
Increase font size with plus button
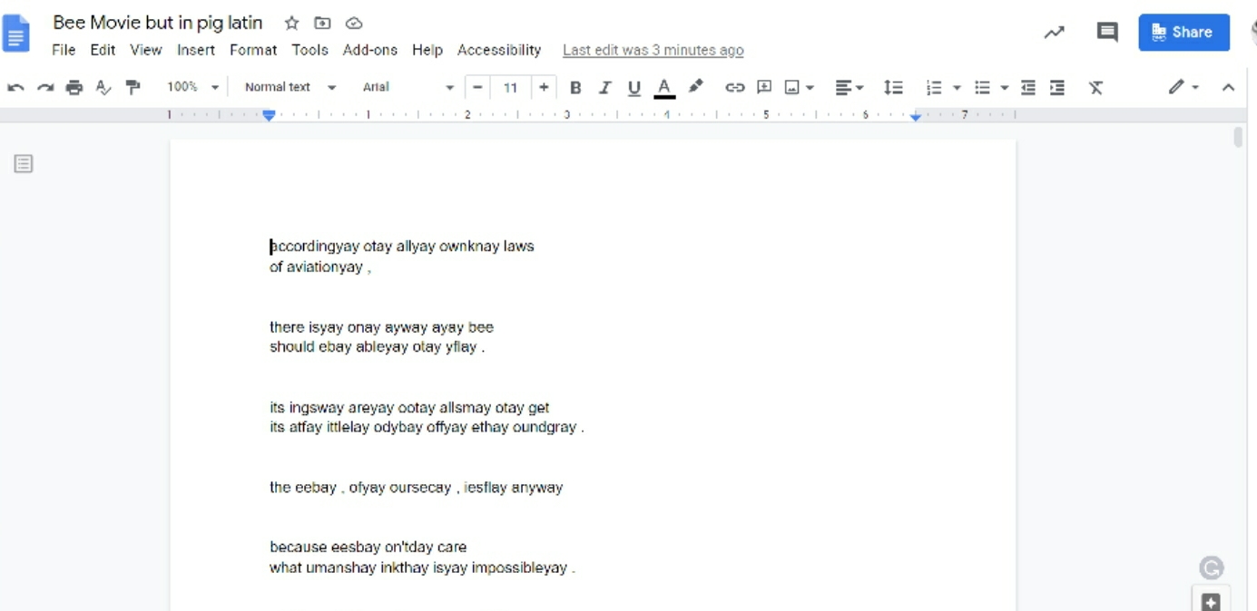point(544,87)
